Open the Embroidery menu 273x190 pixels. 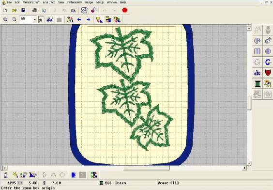(x=75, y=2)
